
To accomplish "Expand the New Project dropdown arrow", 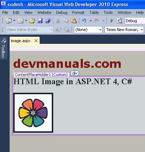I will pyautogui.click(x=14, y=21).
